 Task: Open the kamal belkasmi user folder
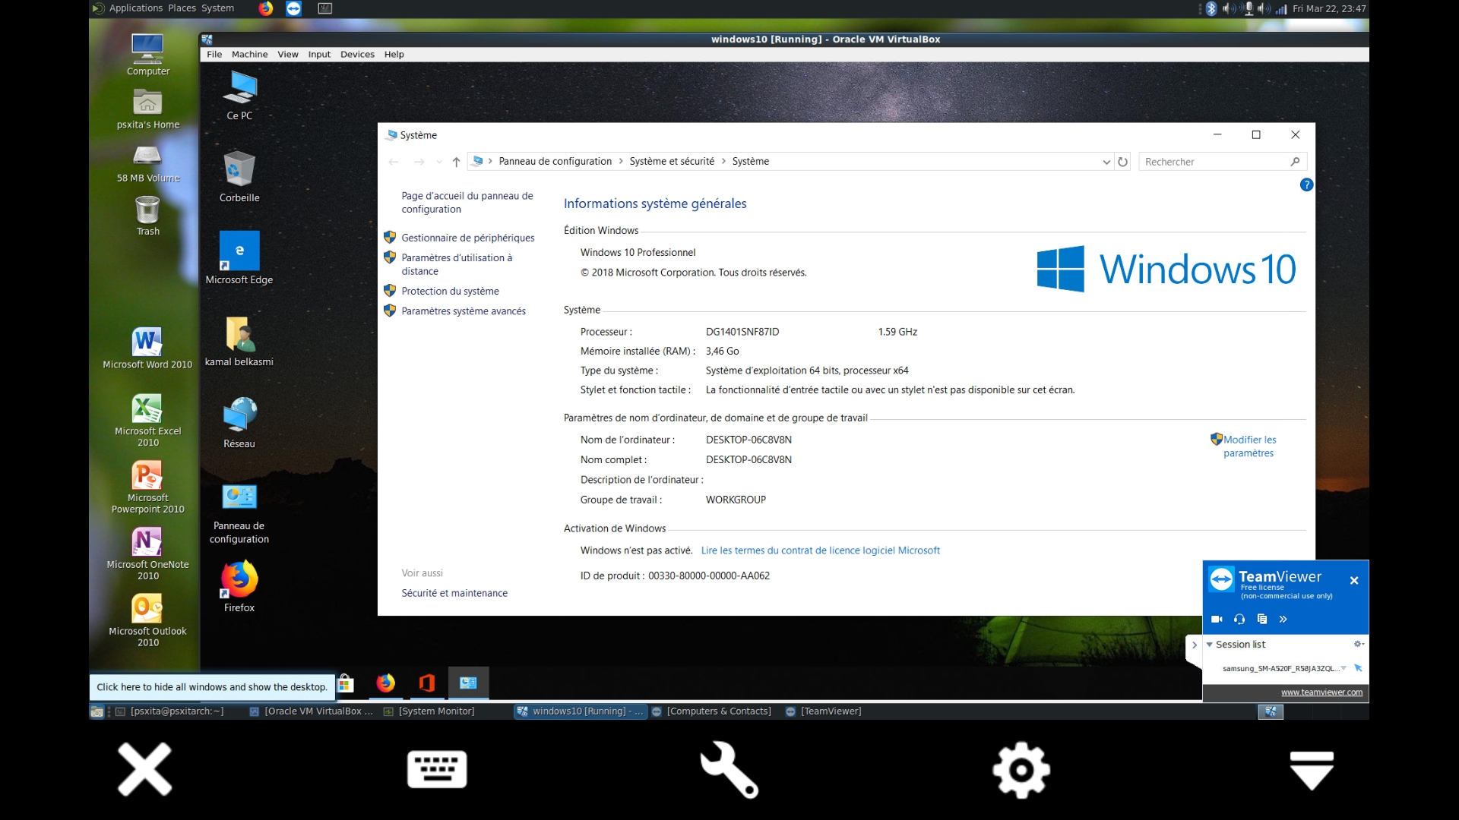point(239,341)
